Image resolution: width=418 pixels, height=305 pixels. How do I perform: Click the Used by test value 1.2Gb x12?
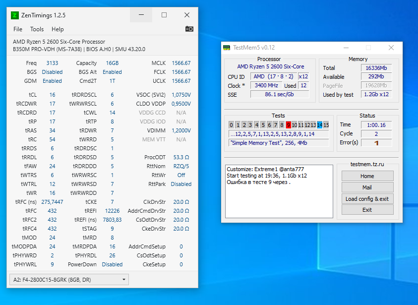pyautogui.click(x=376, y=94)
